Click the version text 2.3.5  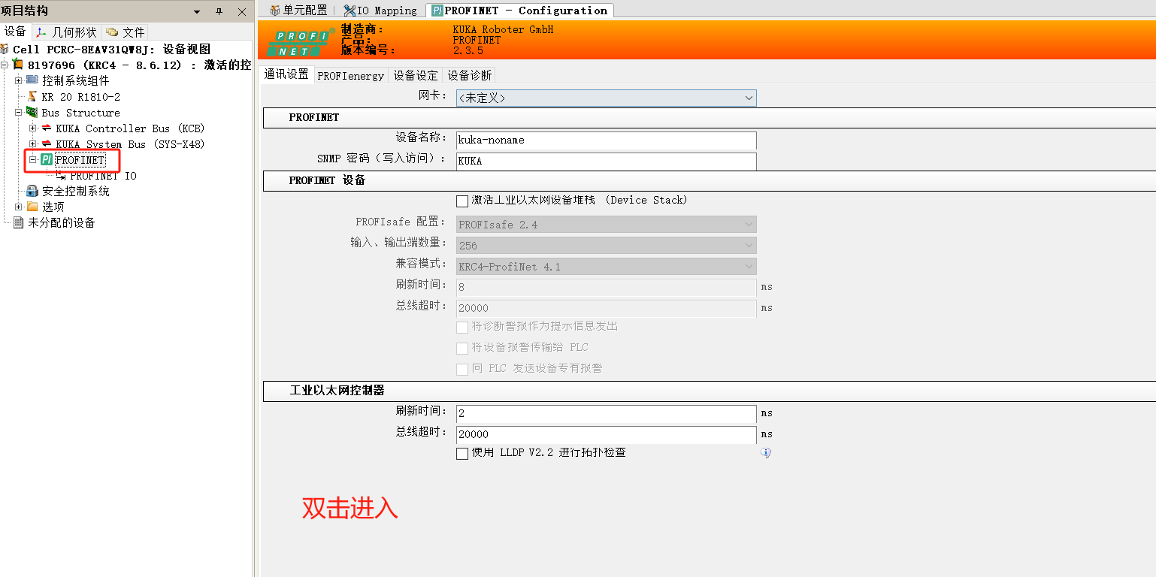coord(468,50)
